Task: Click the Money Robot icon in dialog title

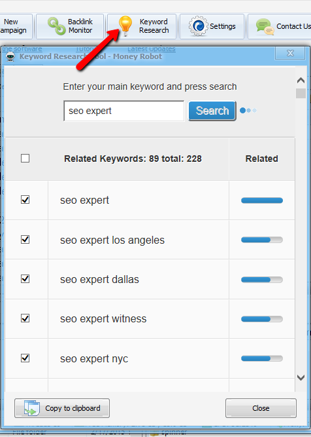Action: pyautogui.click(x=10, y=56)
